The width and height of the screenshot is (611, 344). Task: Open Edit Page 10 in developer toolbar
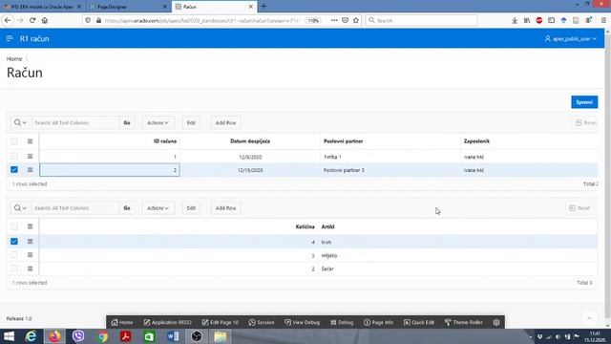coord(221,322)
